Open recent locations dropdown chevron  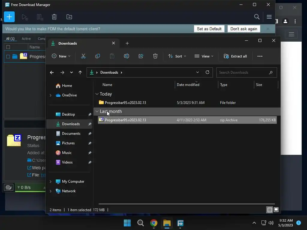pyautogui.click(x=71, y=72)
